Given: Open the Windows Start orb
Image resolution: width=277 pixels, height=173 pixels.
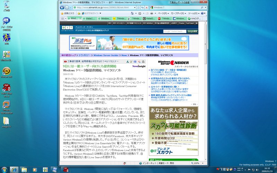Looking at the screenshot, I should 4,170.
